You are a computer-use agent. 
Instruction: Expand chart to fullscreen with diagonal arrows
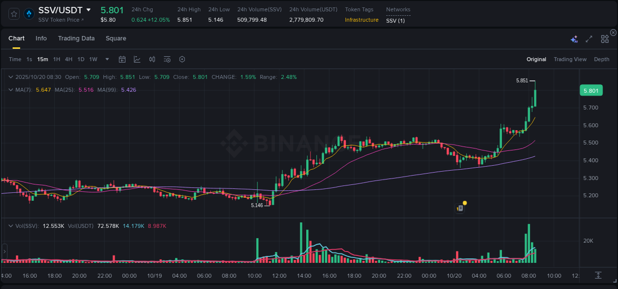coord(589,38)
